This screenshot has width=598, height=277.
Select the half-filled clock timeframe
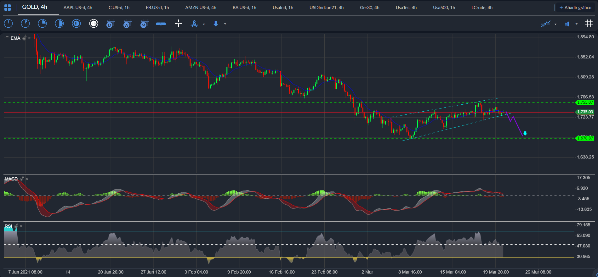[60, 24]
